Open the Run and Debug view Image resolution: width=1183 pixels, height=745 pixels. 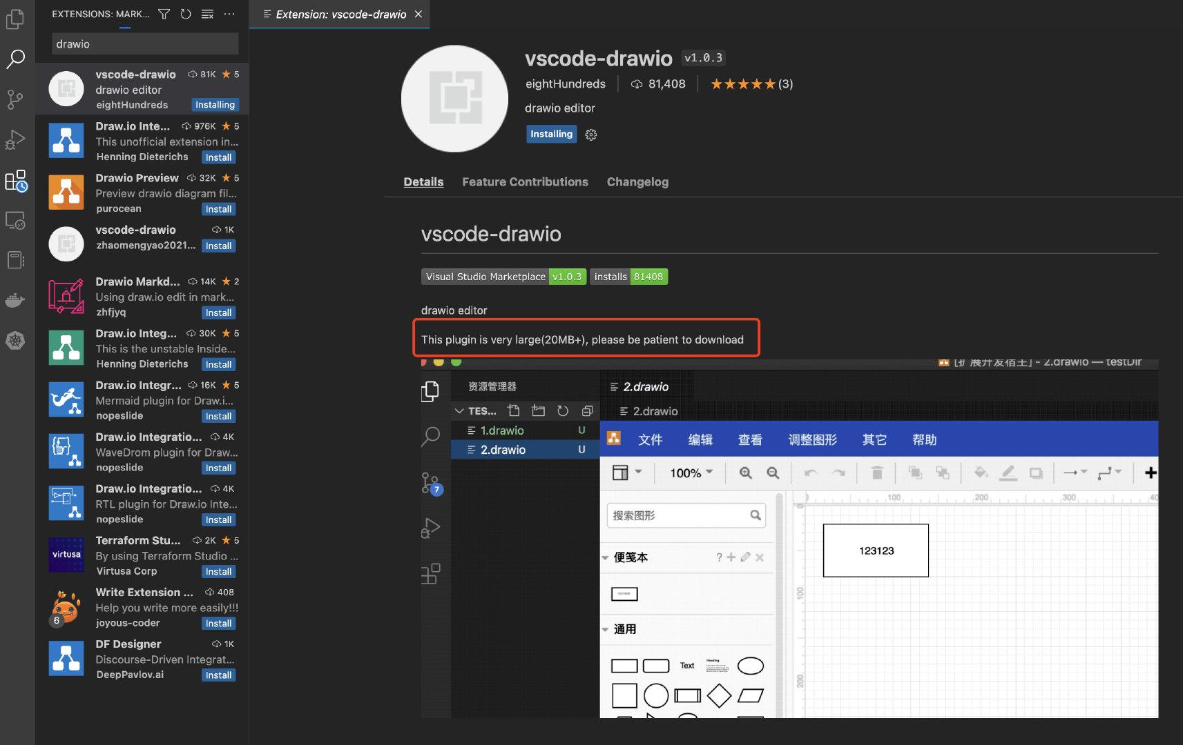pyautogui.click(x=15, y=140)
